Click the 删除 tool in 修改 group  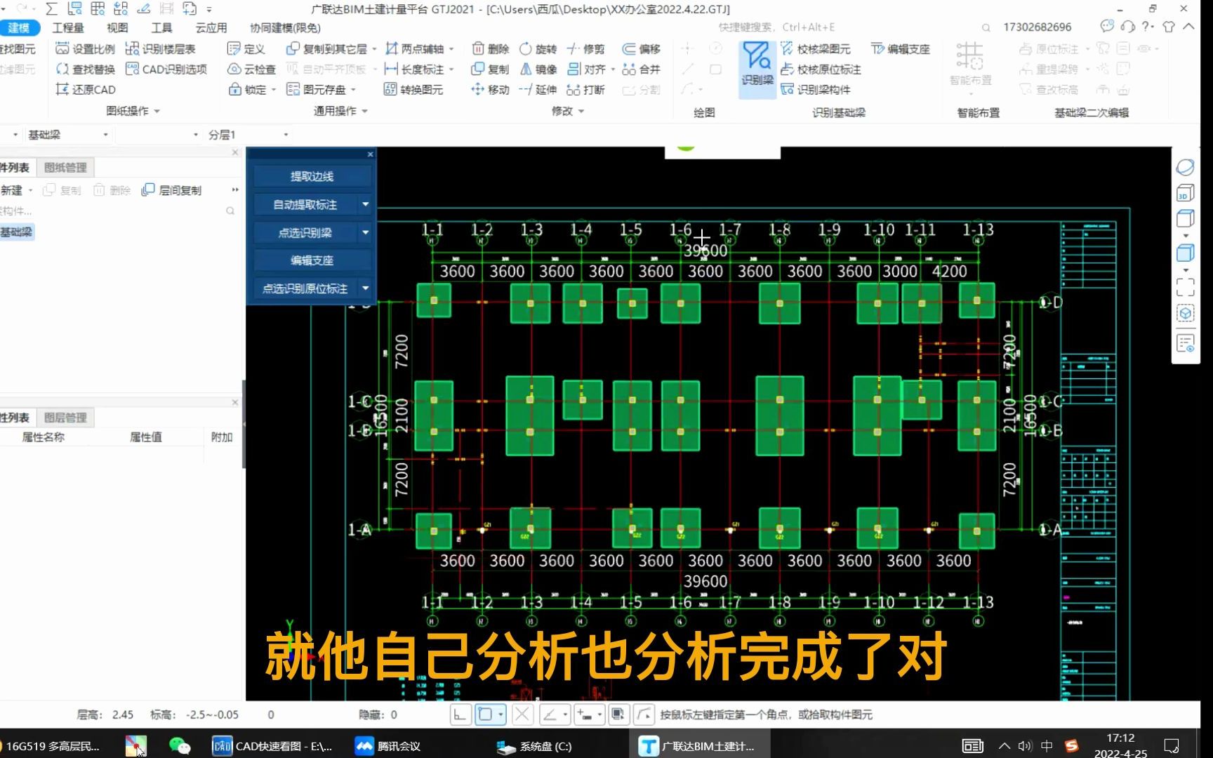click(x=490, y=48)
